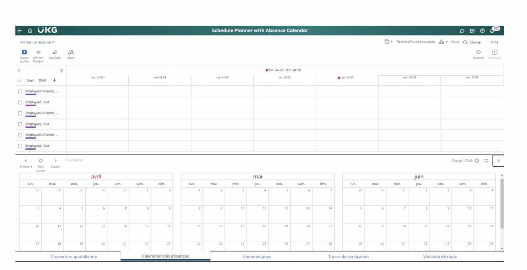Check the box for Employee2, Test
This screenshot has width=527, height=270.
[x=20, y=124]
